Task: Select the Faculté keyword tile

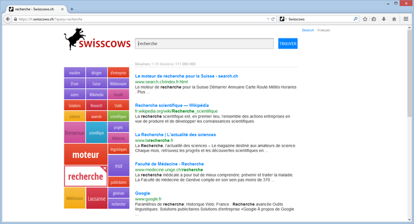Action: click(118, 94)
